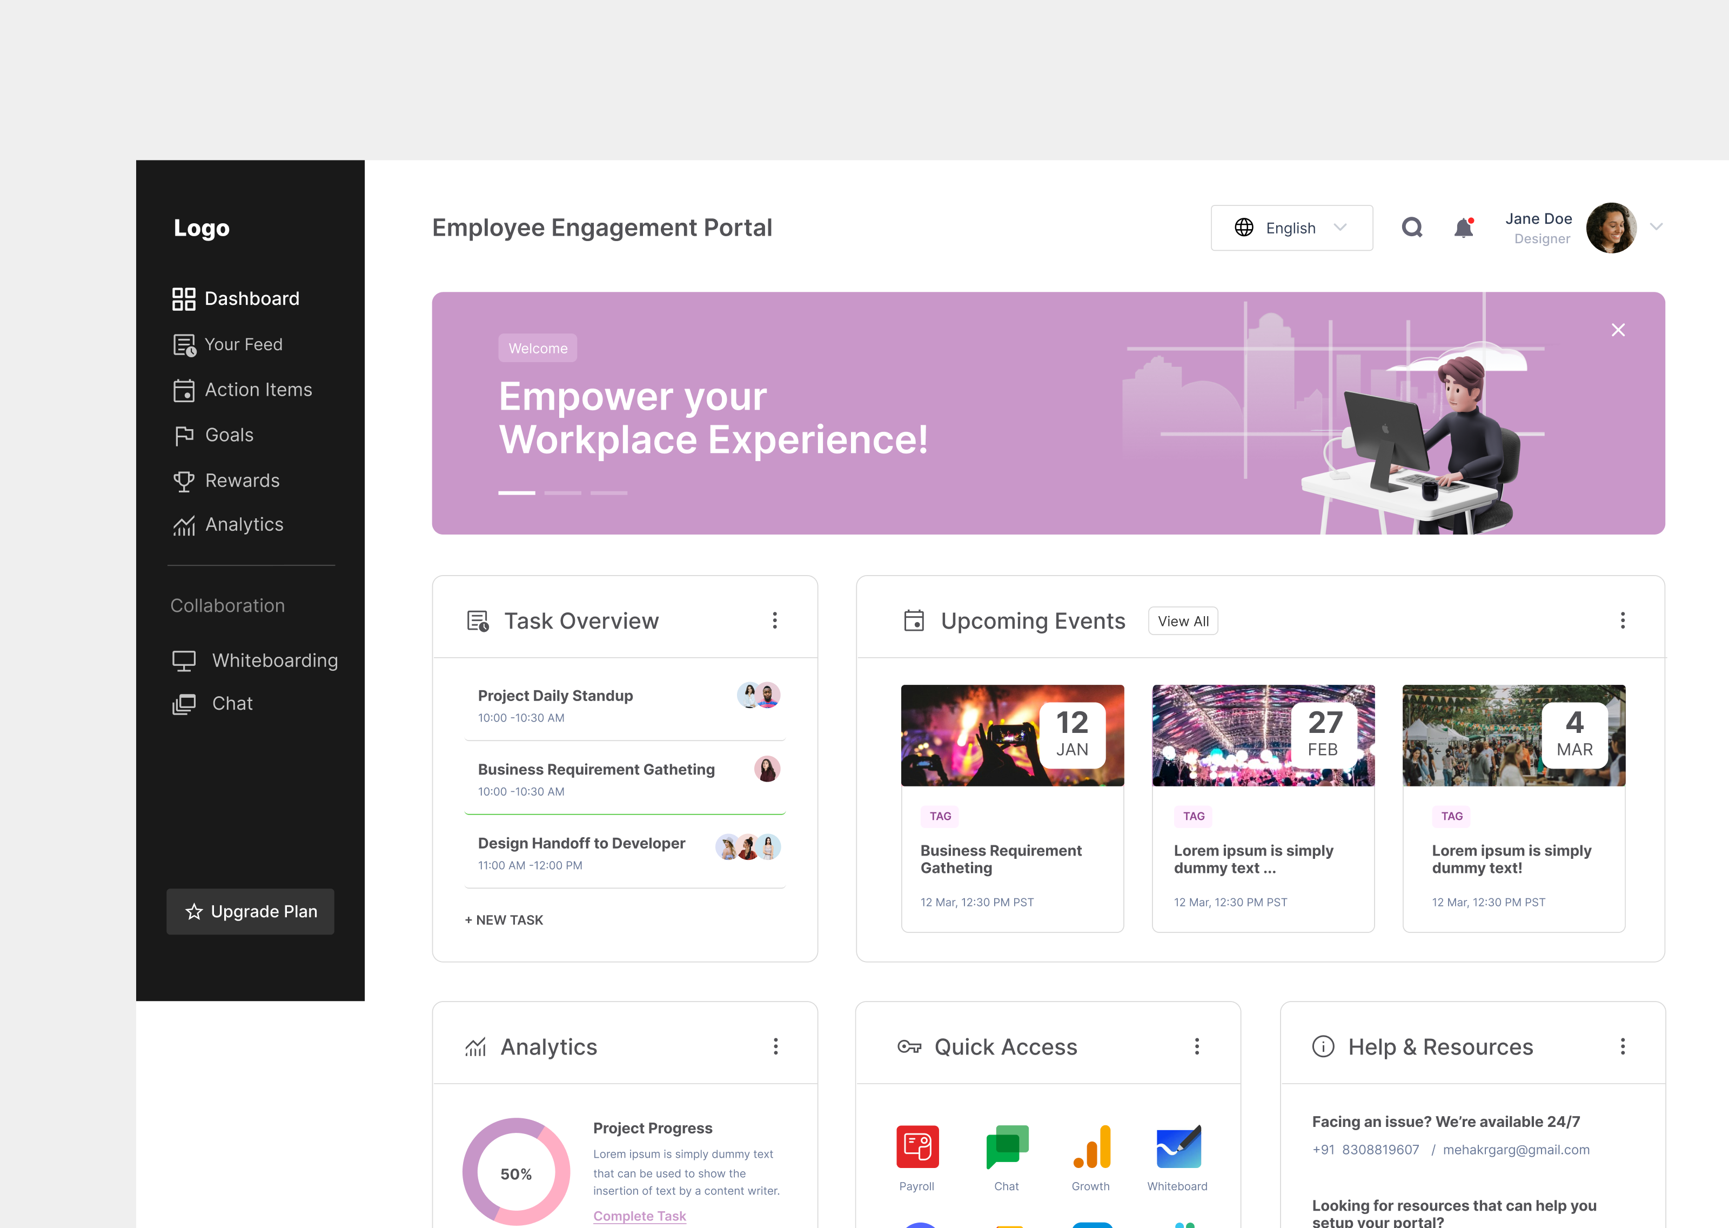
Task: Select Your Feed in the sidebar
Action: pyautogui.click(x=243, y=344)
